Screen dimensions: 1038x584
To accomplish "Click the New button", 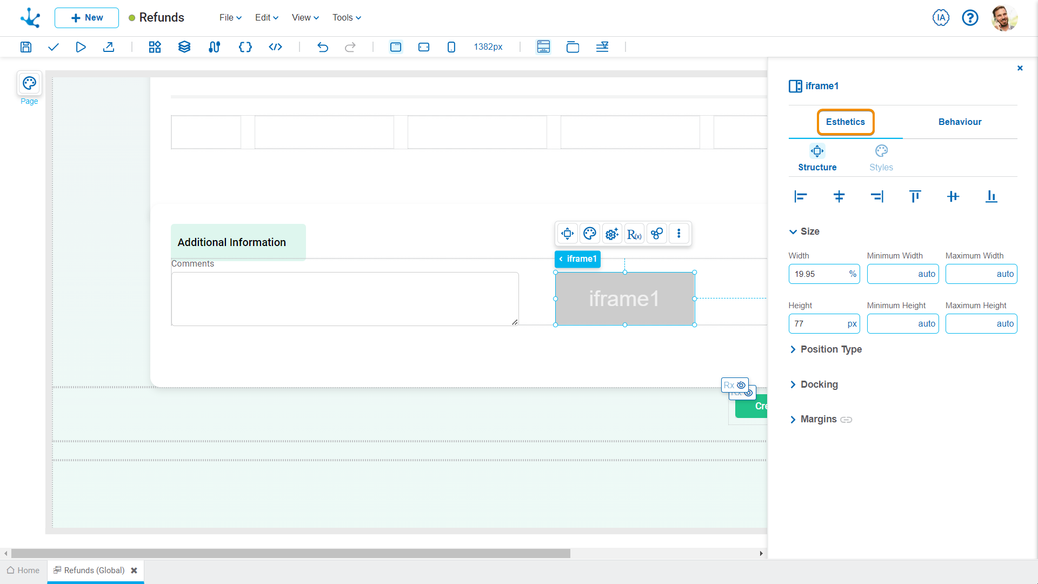I will (x=86, y=18).
